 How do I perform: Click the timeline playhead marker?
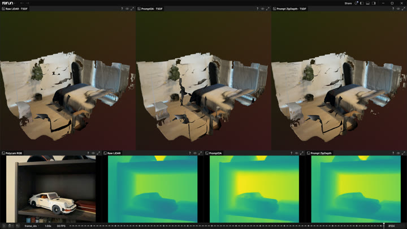click(384, 226)
